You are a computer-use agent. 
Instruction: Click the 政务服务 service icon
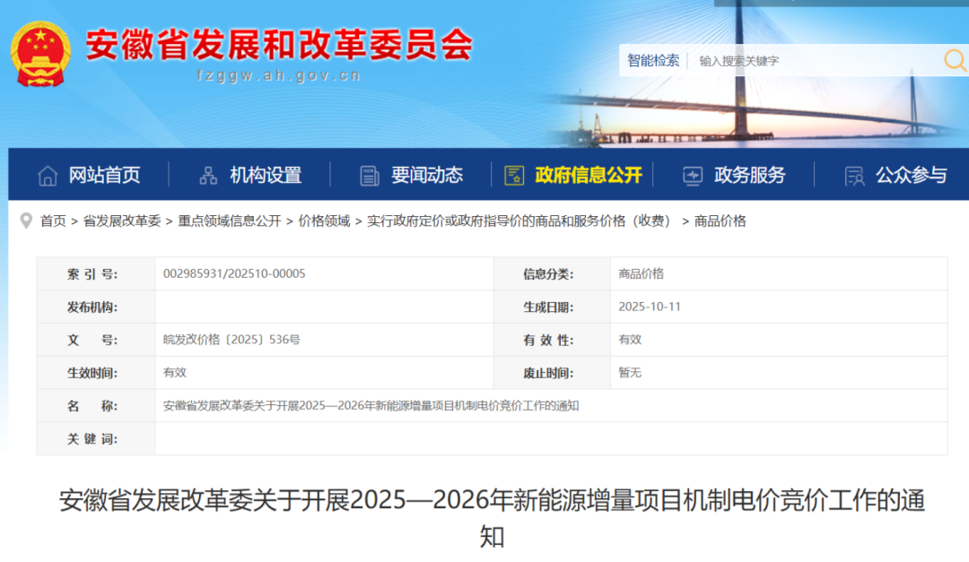tap(691, 175)
